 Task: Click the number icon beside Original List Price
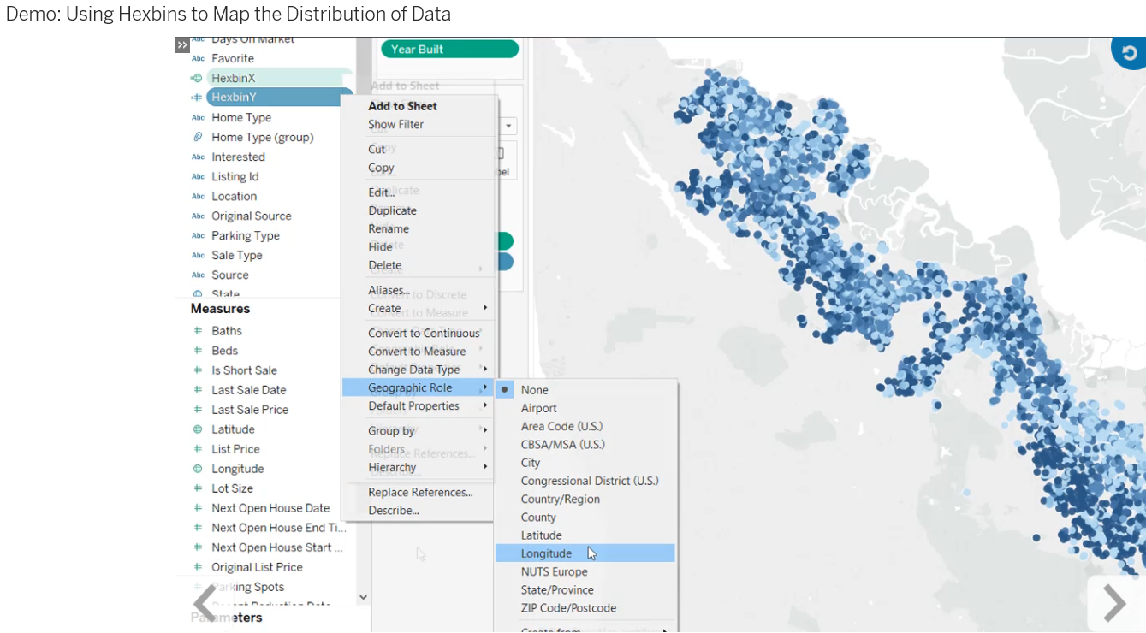click(x=198, y=567)
